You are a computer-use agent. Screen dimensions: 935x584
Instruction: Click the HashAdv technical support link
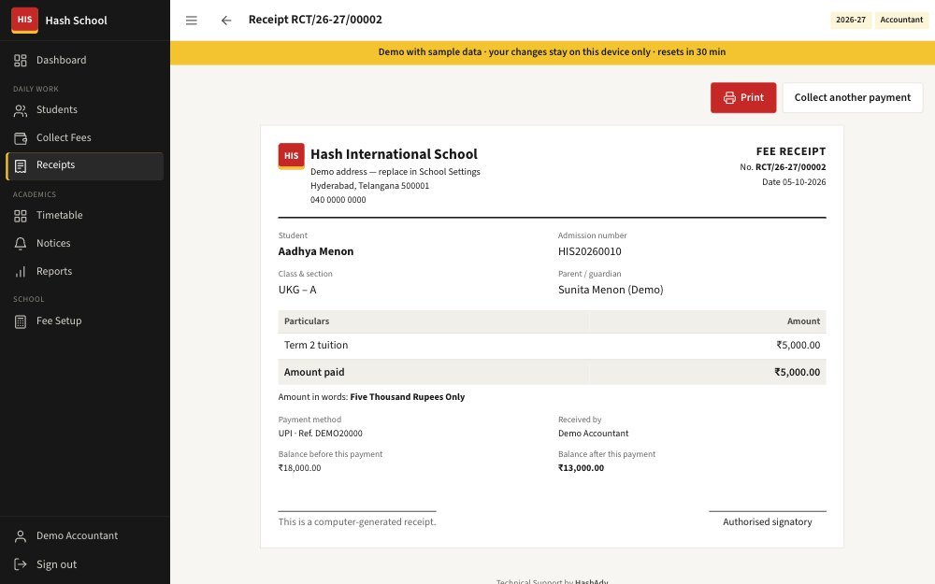(591, 581)
